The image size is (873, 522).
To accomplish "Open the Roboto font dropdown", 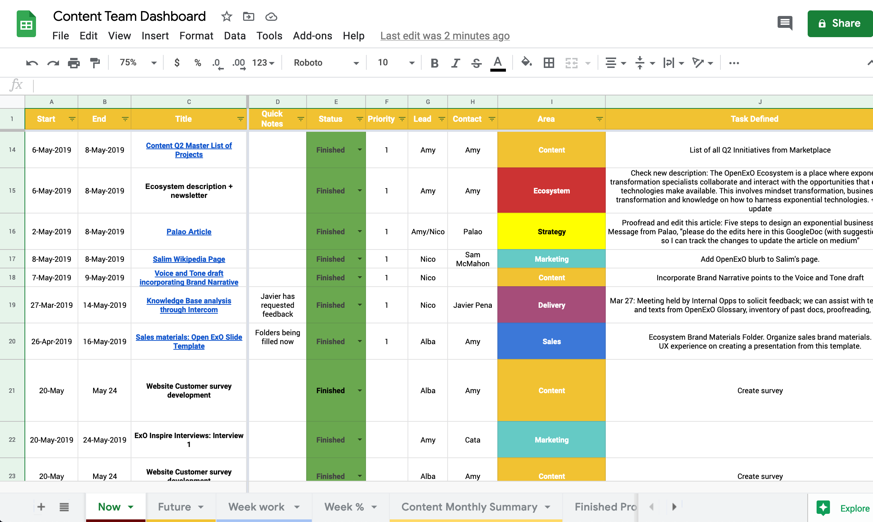I will (x=326, y=63).
